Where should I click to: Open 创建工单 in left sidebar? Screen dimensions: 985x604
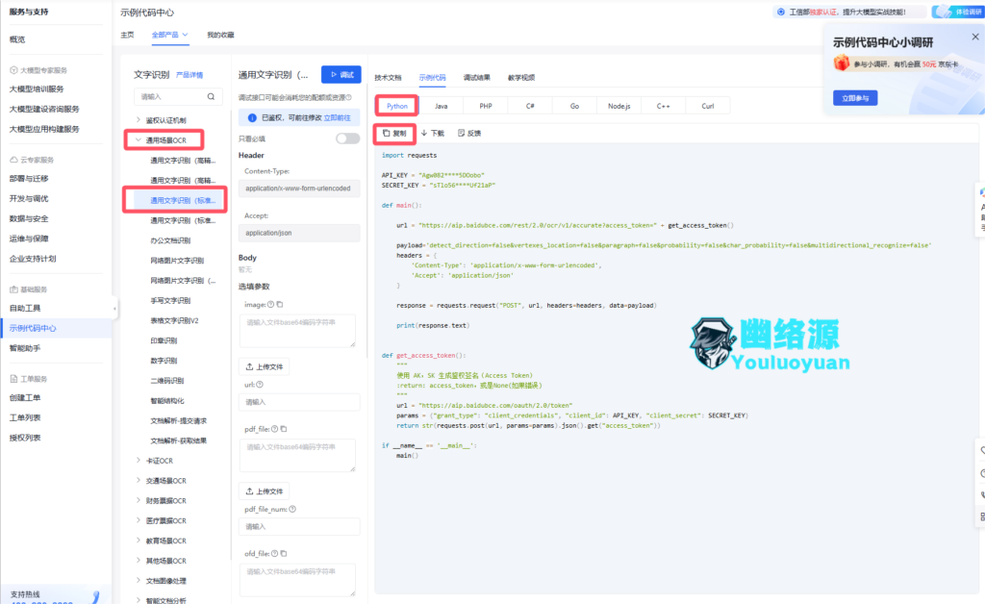[x=25, y=398]
